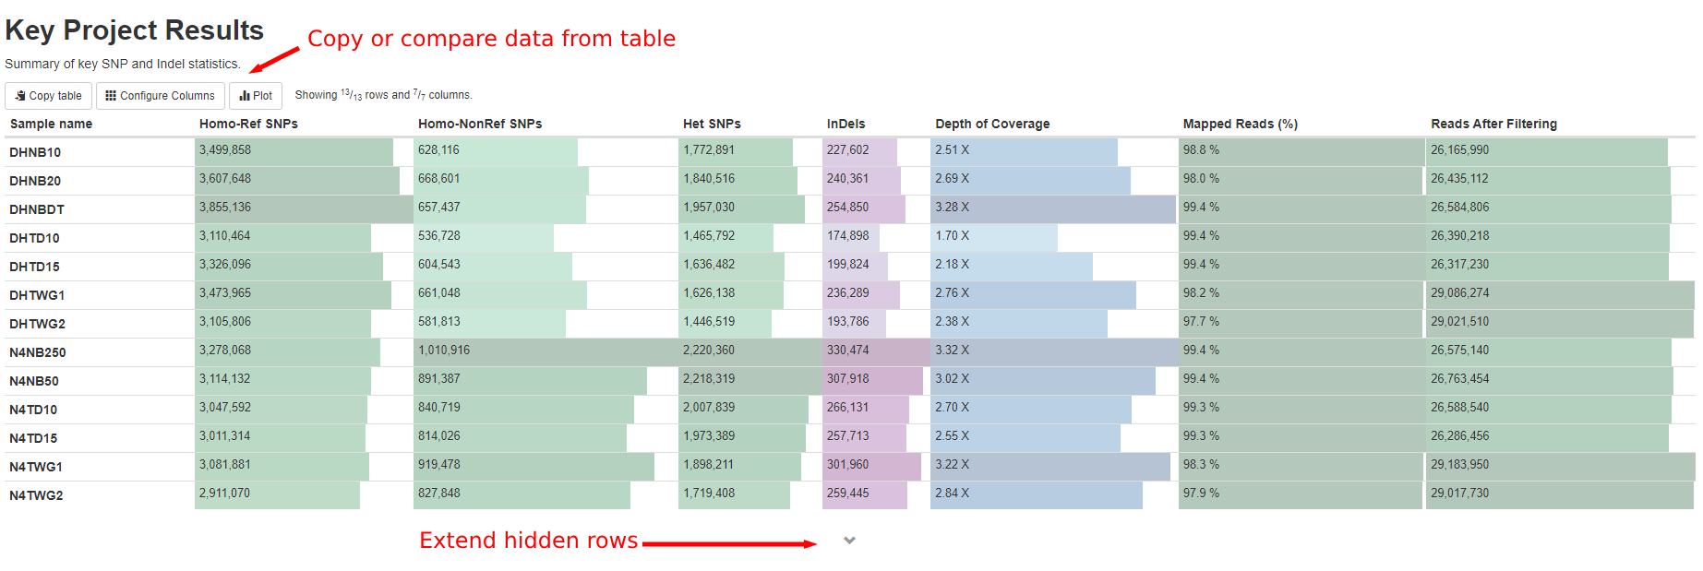1703x571 pixels.
Task: Sort by Mapped Reads (%) header
Action: click(x=1241, y=124)
